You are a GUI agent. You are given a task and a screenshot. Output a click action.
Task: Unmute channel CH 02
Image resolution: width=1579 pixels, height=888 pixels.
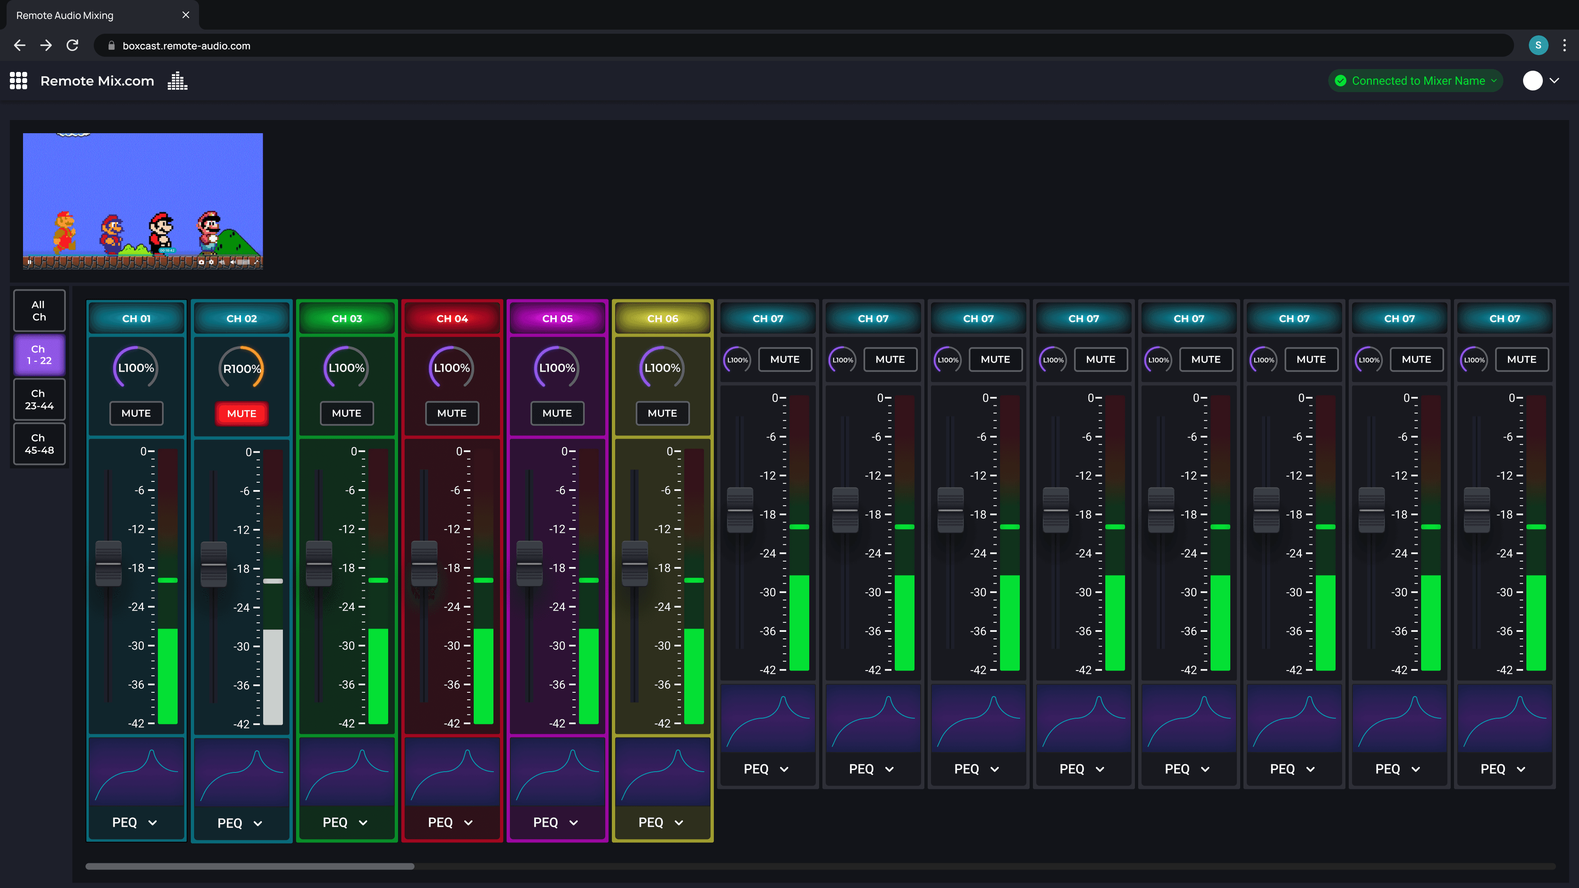coord(241,414)
